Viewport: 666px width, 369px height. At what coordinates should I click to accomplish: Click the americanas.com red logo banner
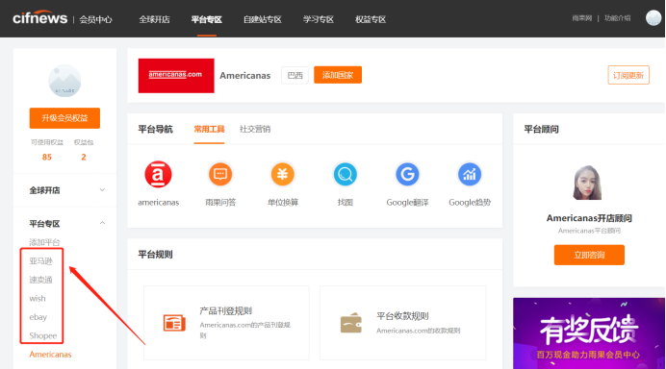[x=176, y=76]
